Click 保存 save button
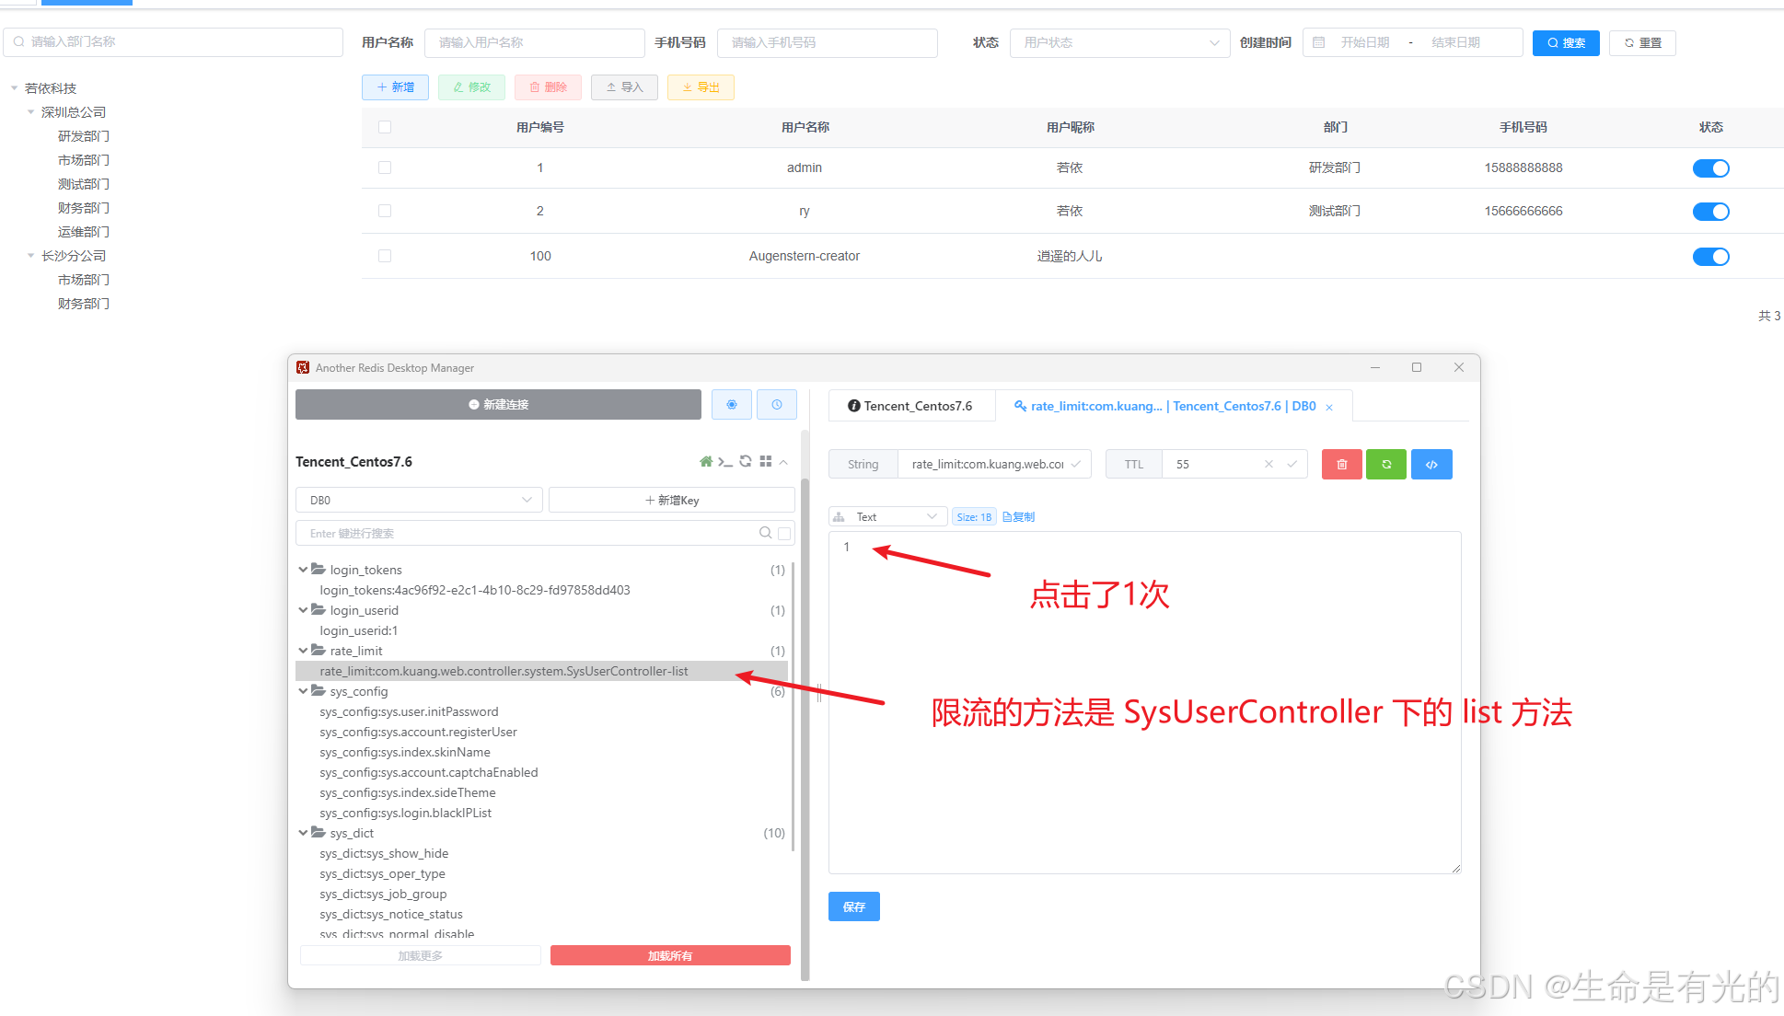 tap(853, 906)
